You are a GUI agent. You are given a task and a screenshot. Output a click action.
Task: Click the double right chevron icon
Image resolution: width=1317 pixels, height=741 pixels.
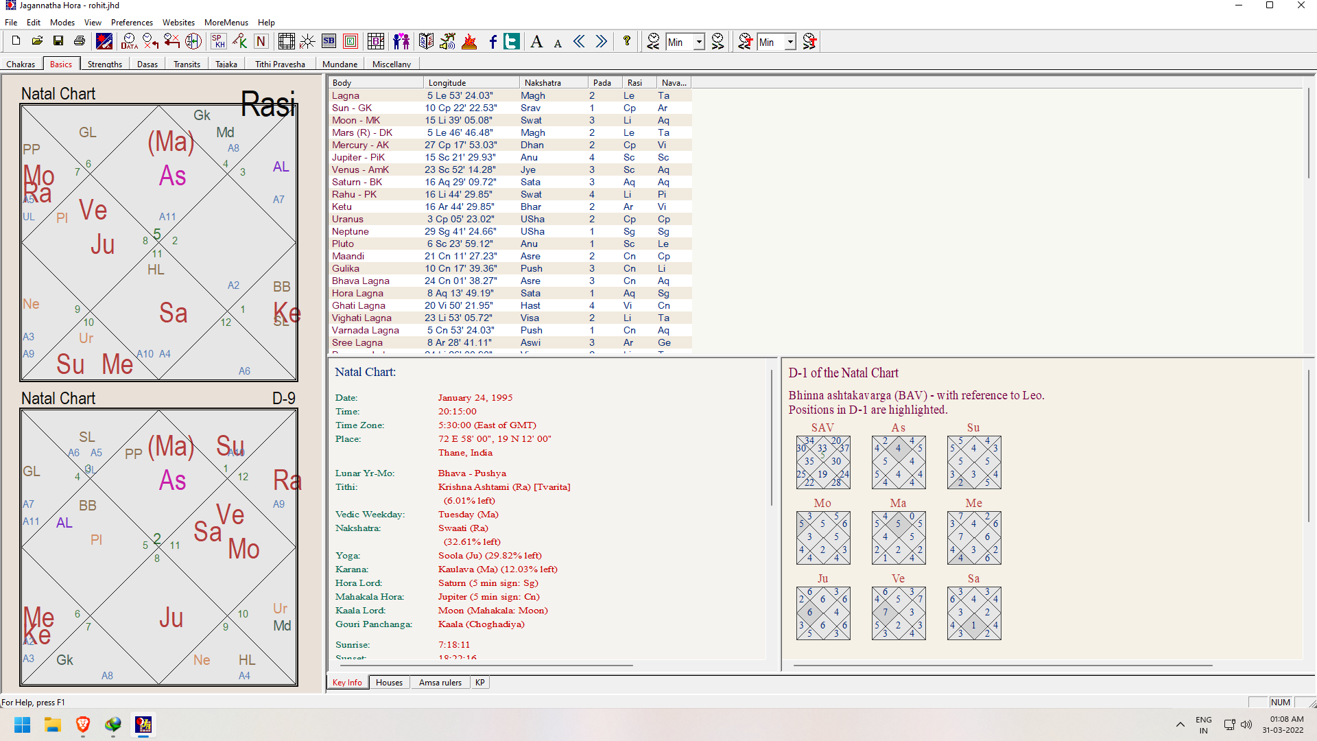(x=601, y=42)
